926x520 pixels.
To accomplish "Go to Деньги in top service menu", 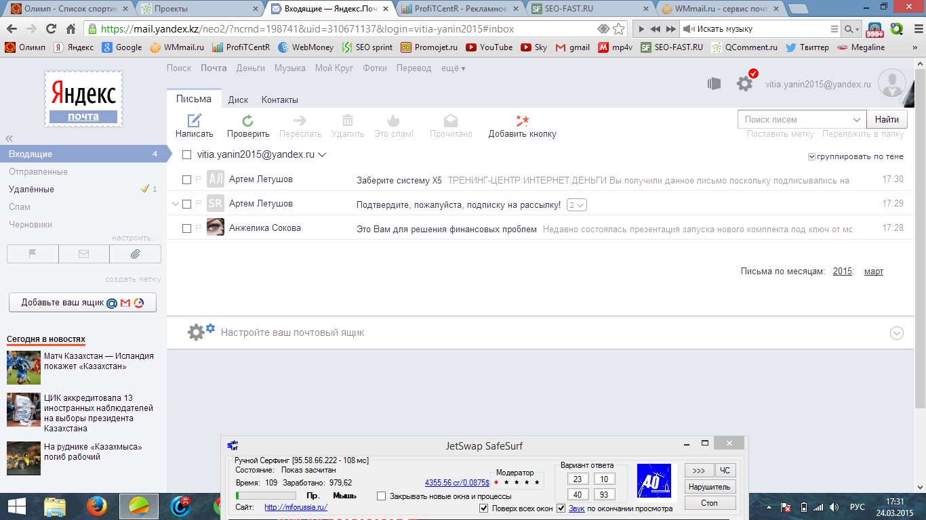I will (x=251, y=68).
